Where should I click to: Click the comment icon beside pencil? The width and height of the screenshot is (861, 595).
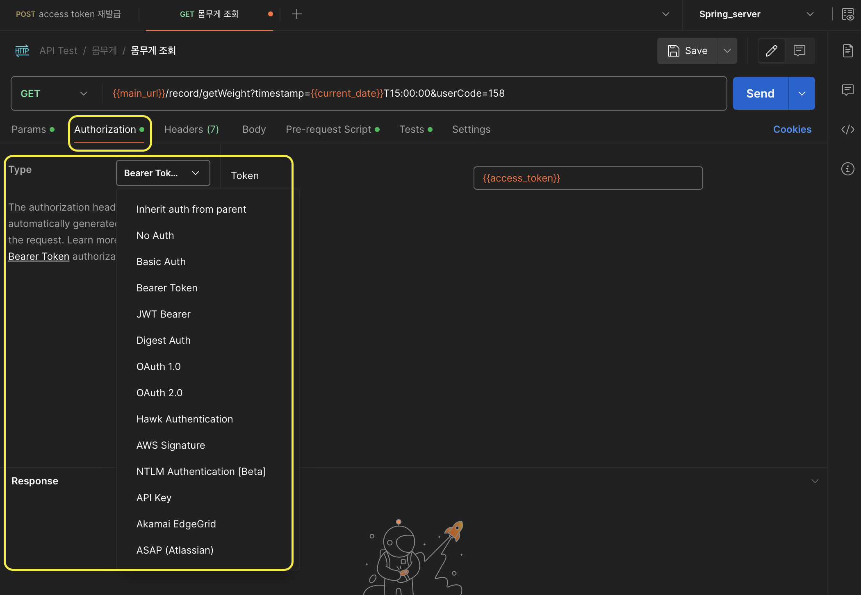tap(799, 51)
